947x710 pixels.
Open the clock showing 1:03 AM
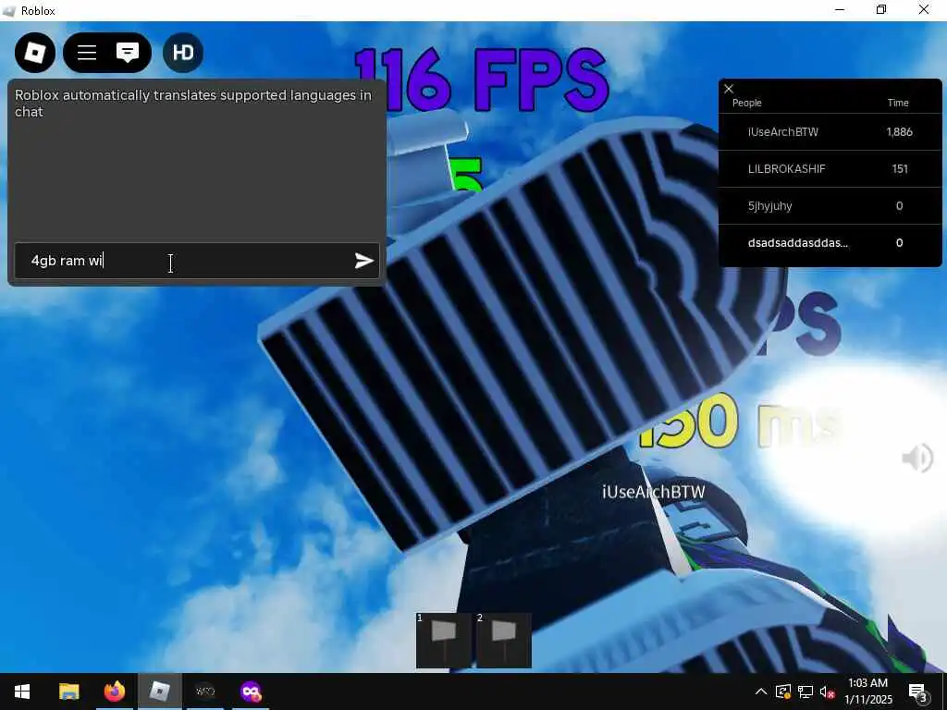click(x=867, y=692)
